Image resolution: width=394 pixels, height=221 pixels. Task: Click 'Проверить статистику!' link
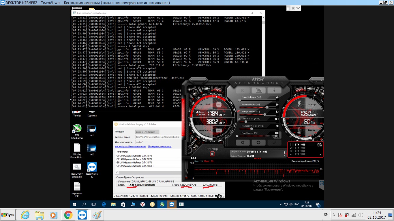click(x=160, y=146)
